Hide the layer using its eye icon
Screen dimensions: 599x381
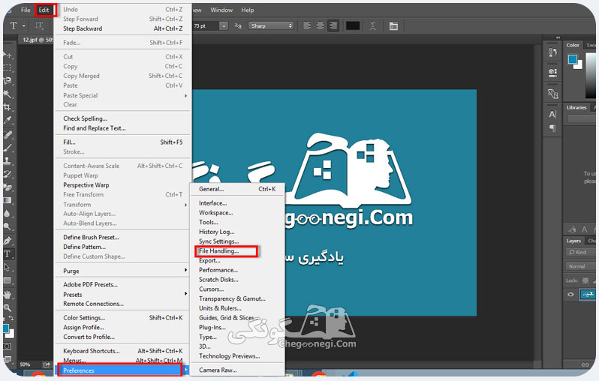(x=570, y=294)
